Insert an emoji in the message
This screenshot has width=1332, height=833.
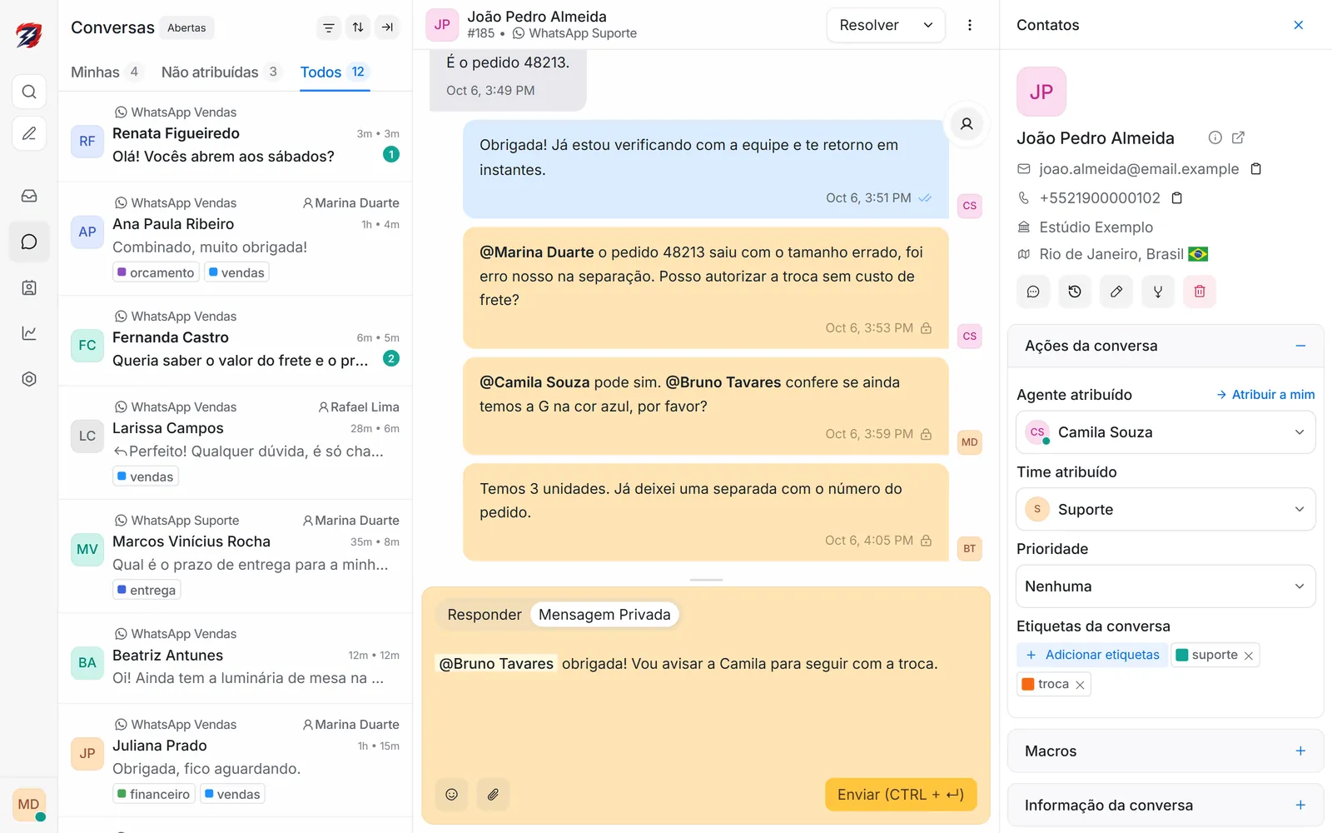click(451, 795)
